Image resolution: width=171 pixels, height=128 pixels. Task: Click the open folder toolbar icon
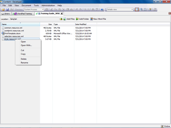click(3, 10)
